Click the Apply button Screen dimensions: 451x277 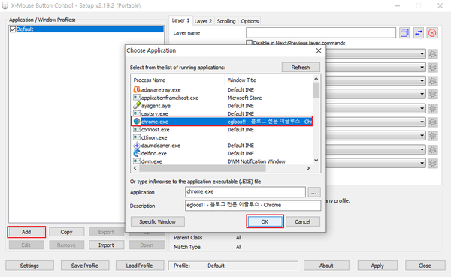tap(377, 266)
